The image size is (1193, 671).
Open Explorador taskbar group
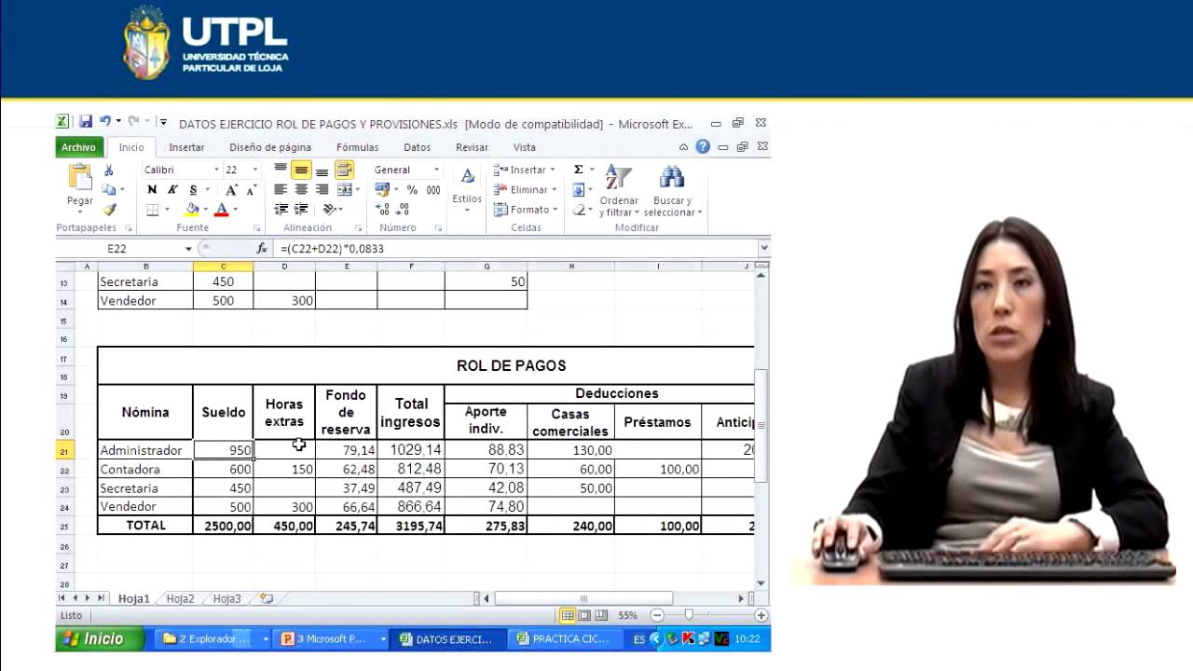(213, 639)
